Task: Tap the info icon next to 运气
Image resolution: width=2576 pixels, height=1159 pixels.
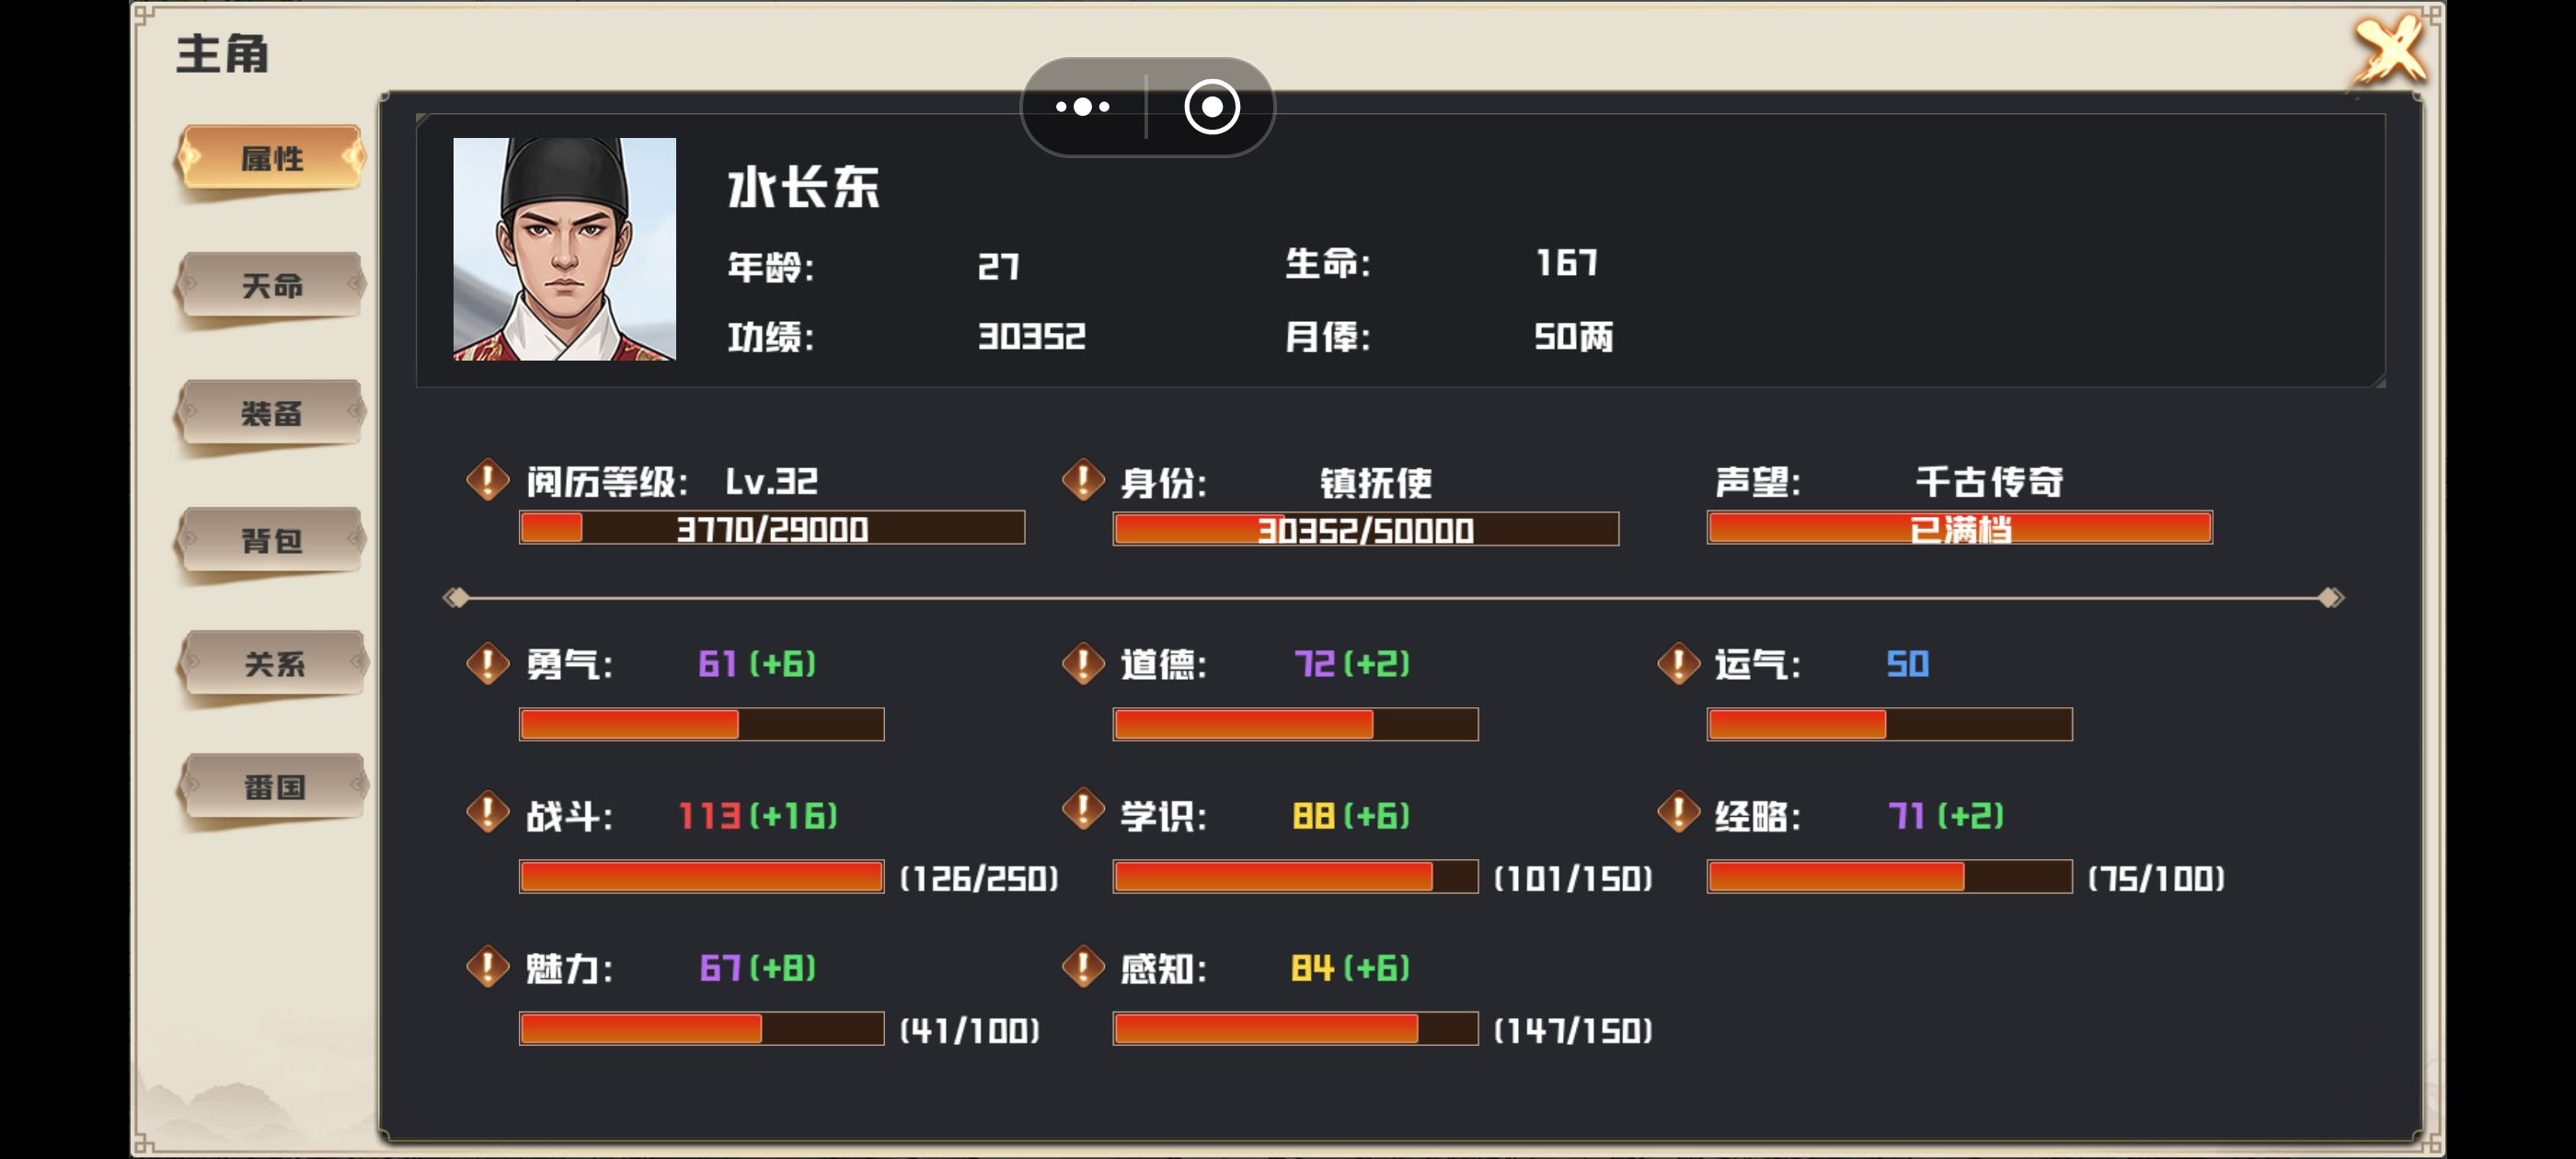Action: coord(1679,663)
